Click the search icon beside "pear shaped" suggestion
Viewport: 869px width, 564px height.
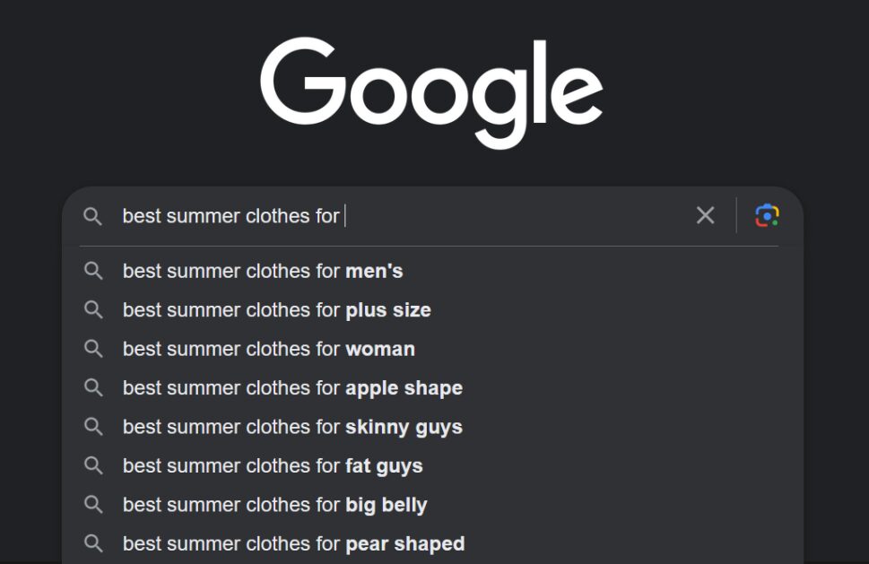pyautogui.click(x=93, y=543)
